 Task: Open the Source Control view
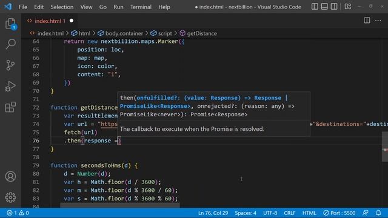pos(10,65)
